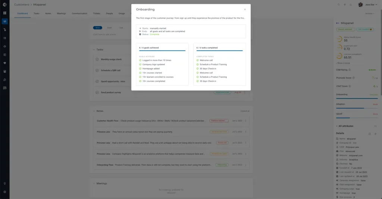Open the mixpanel.com website link

coord(356,155)
